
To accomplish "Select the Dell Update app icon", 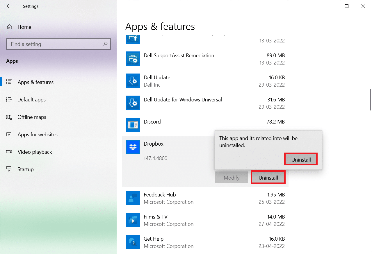I will coord(133,81).
